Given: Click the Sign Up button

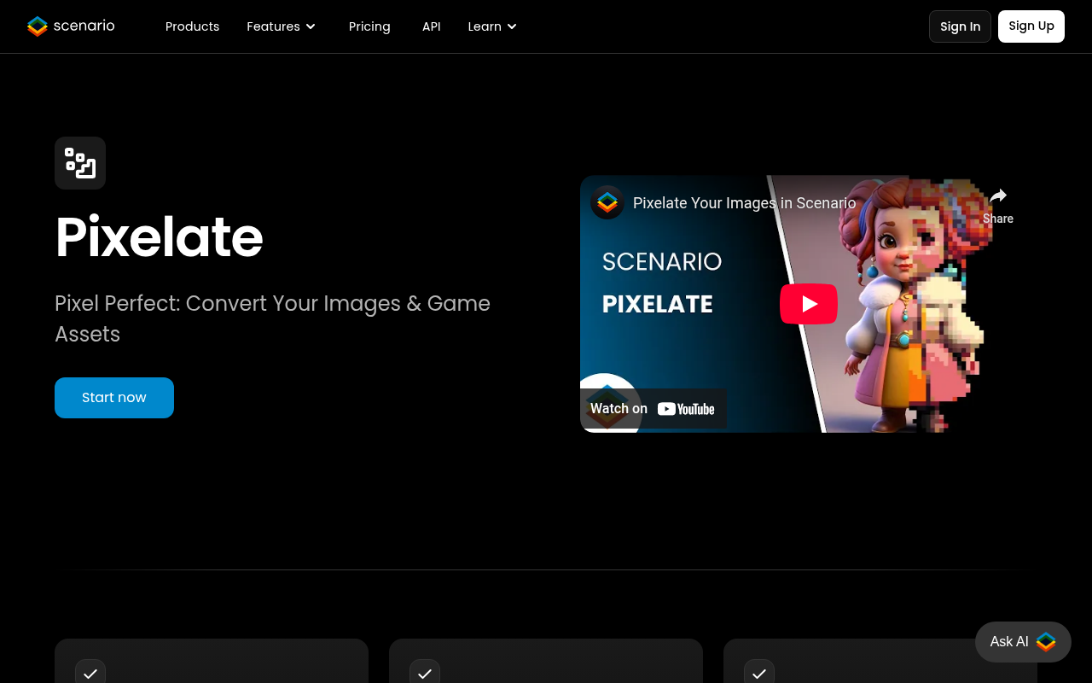Looking at the screenshot, I should pos(1031,26).
